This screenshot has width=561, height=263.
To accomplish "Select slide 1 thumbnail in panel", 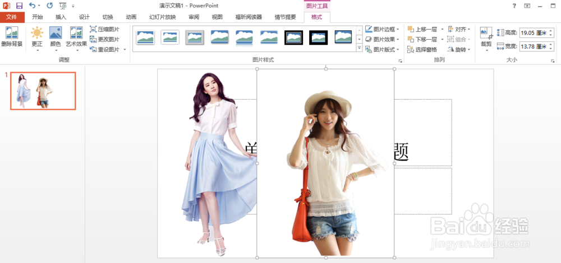I will pyautogui.click(x=43, y=91).
